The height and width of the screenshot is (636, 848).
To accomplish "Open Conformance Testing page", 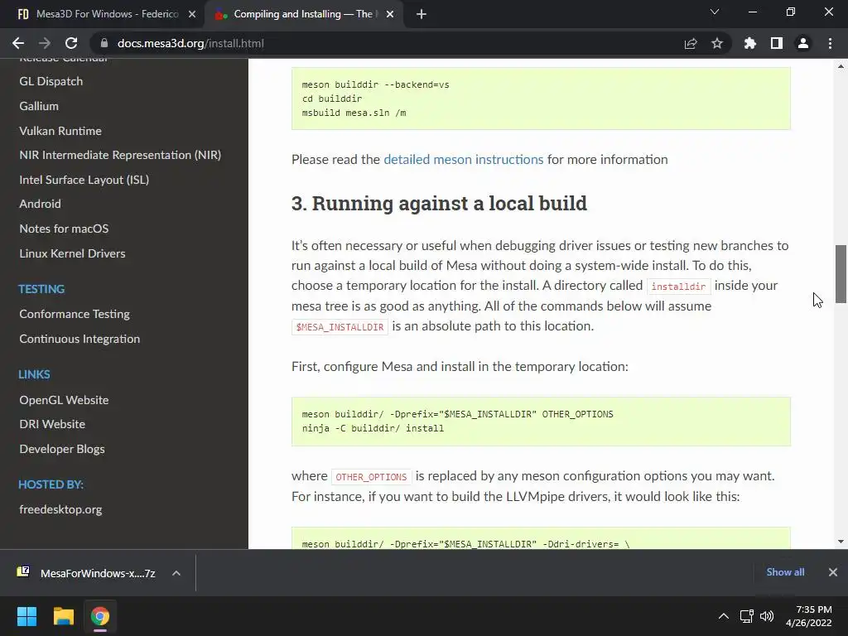I will 75,314.
